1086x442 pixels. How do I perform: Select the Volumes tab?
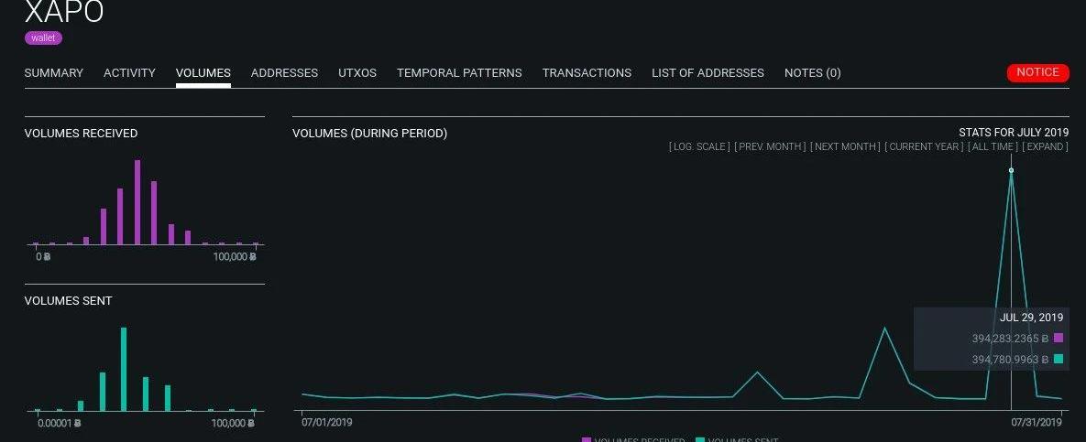tap(203, 72)
